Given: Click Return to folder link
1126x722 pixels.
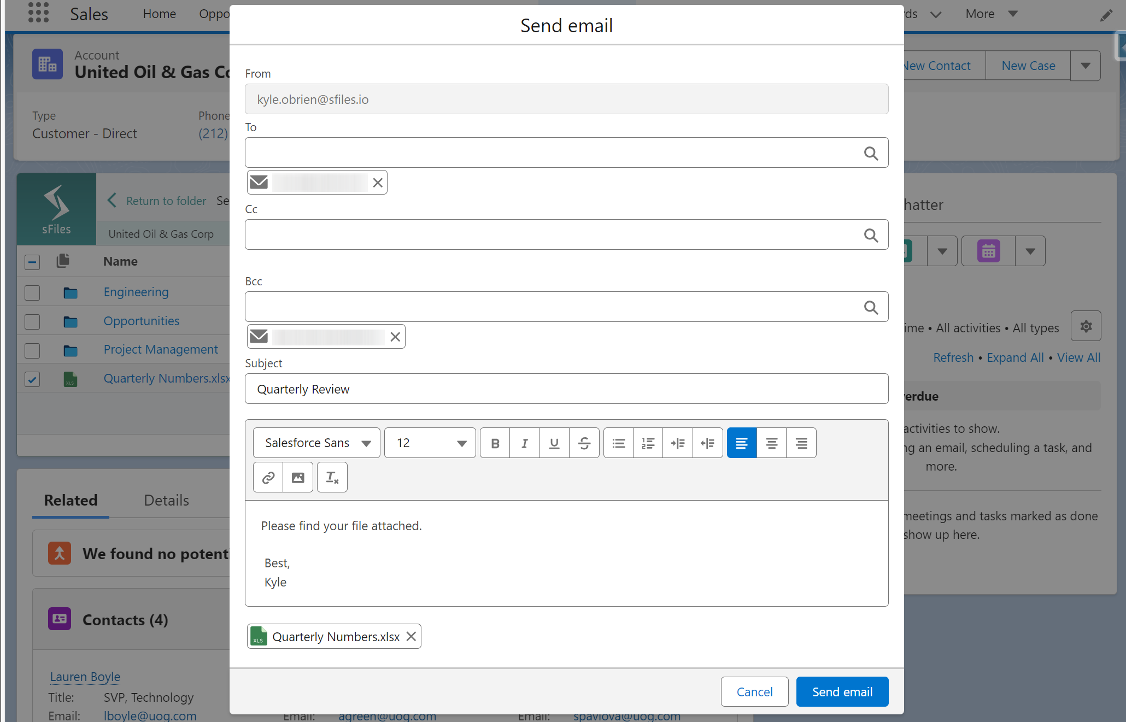Looking at the screenshot, I should (x=166, y=201).
